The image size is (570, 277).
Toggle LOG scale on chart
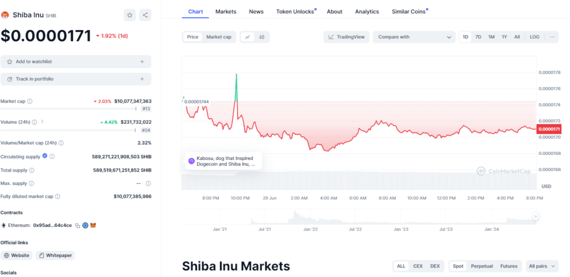pos(535,37)
